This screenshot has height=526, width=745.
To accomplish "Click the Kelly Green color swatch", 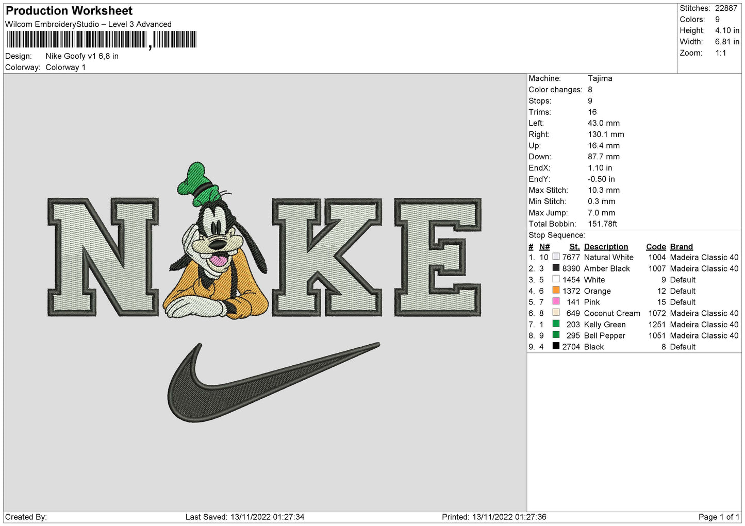I will pos(556,324).
